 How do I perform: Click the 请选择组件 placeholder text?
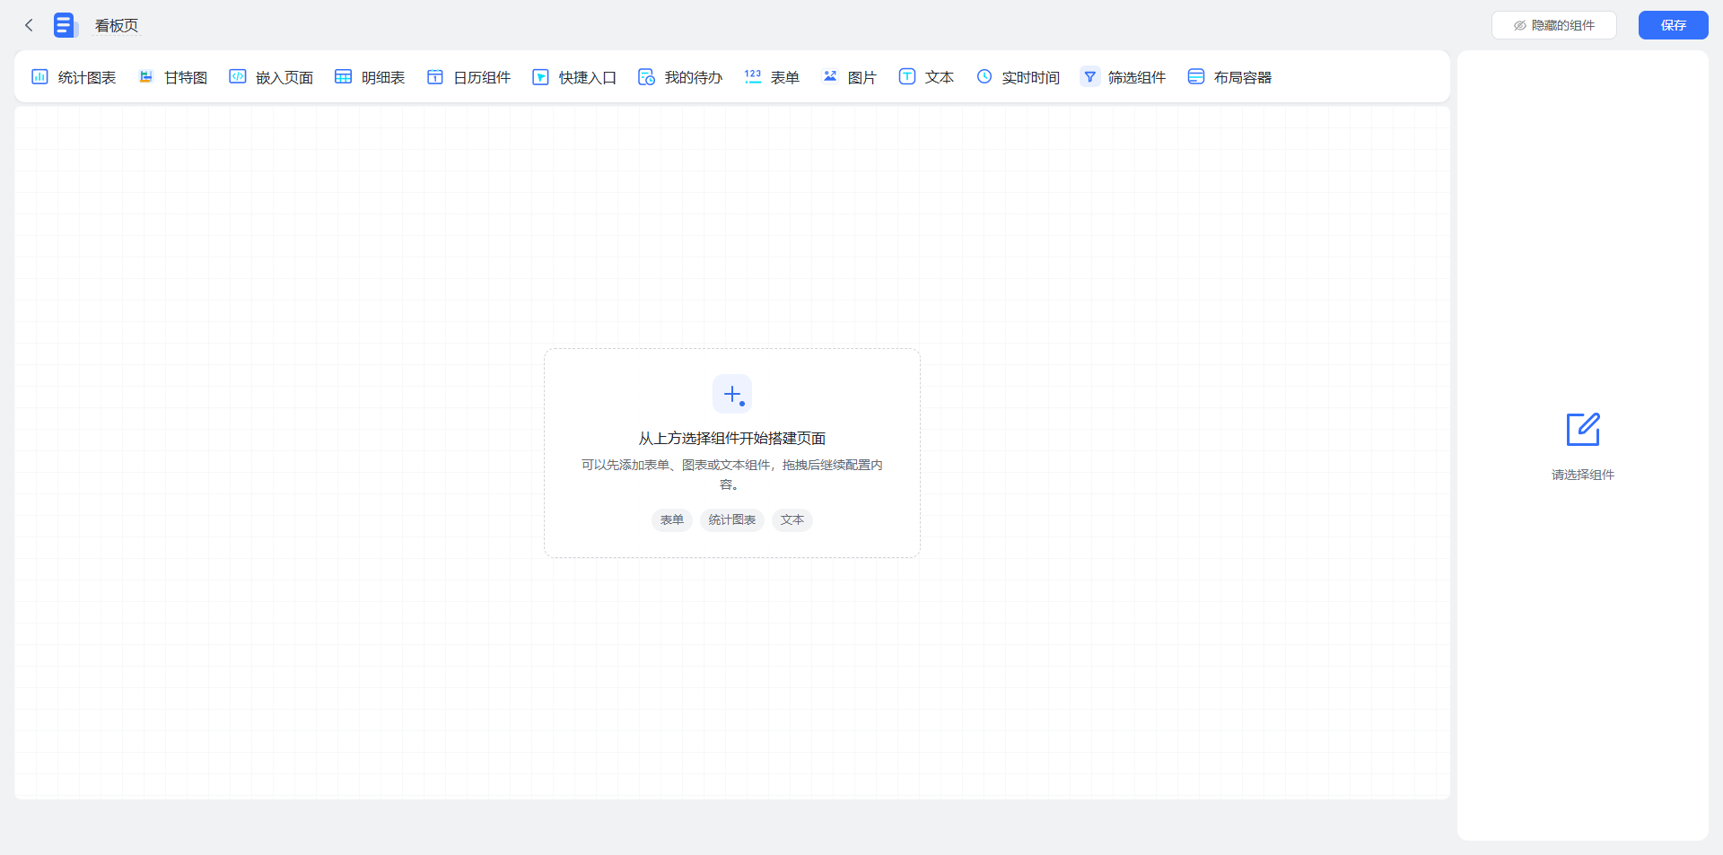coord(1583,475)
